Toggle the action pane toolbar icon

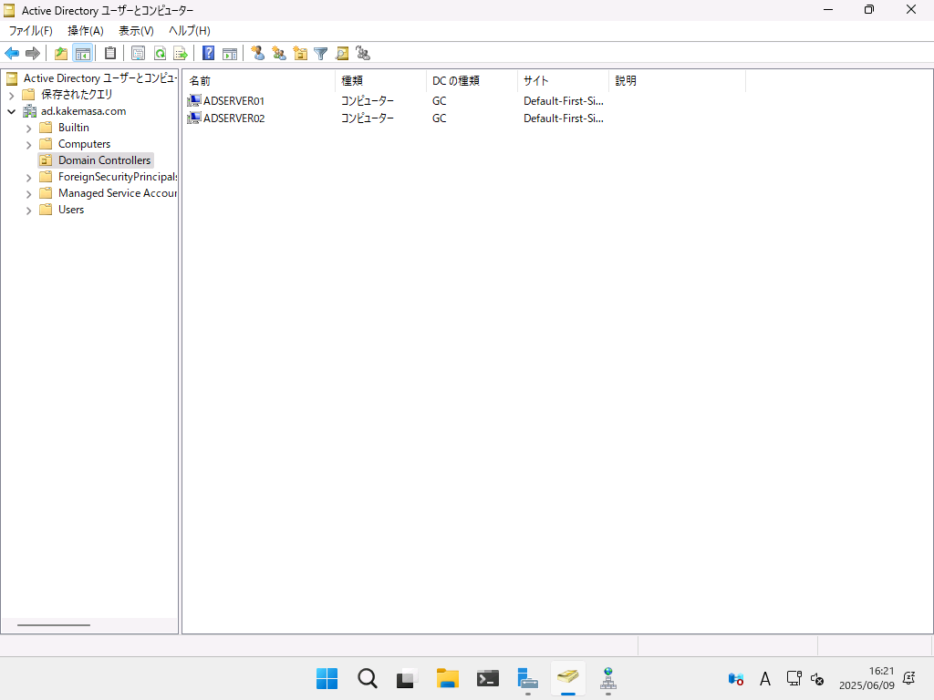229,54
